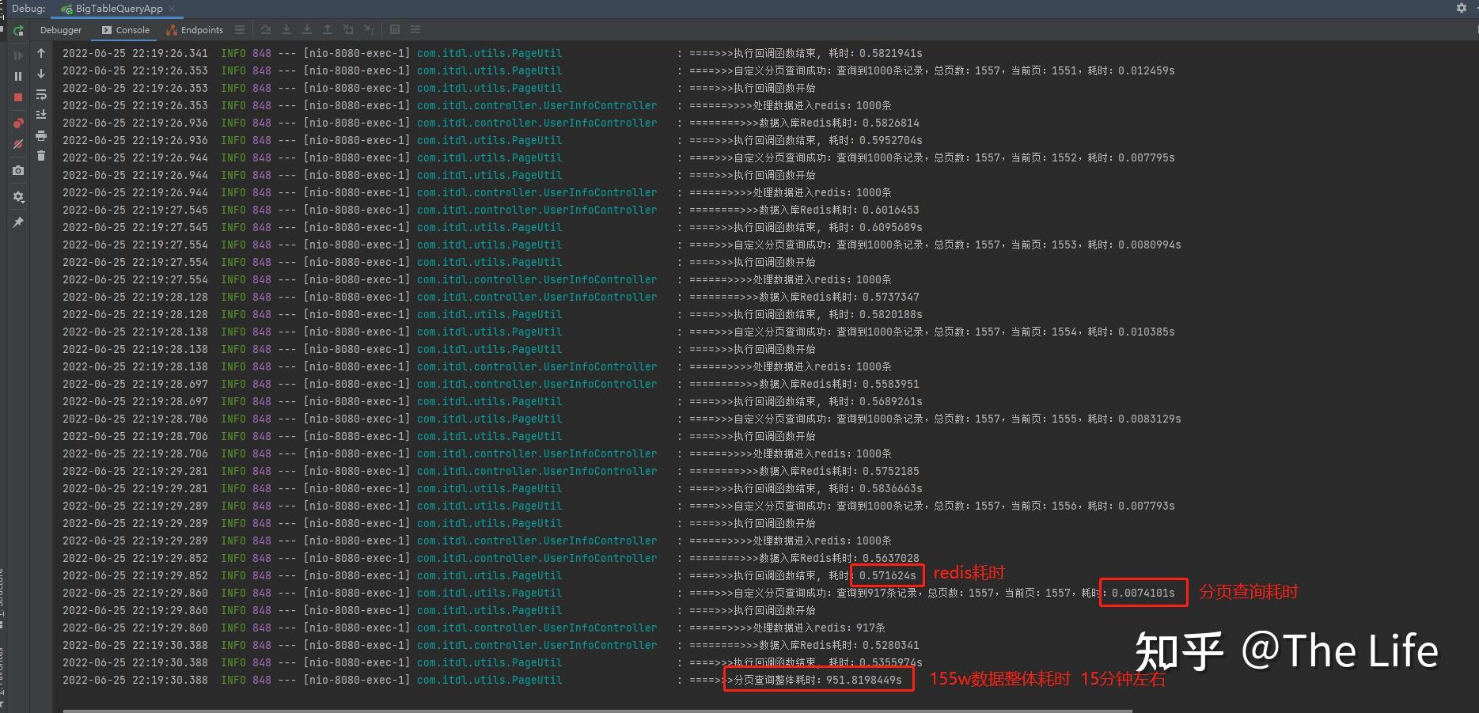Step into the current method
Screen dimensions: 1479x713
coord(286,29)
